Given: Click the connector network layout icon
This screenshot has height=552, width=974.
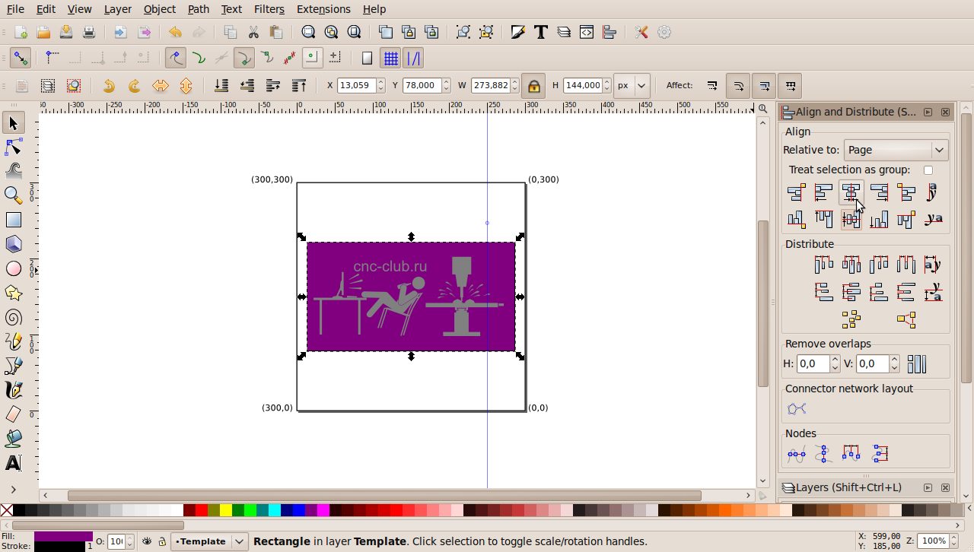Looking at the screenshot, I should pyautogui.click(x=797, y=409).
